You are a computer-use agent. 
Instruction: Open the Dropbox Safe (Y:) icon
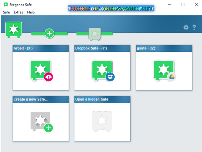pos(102,70)
